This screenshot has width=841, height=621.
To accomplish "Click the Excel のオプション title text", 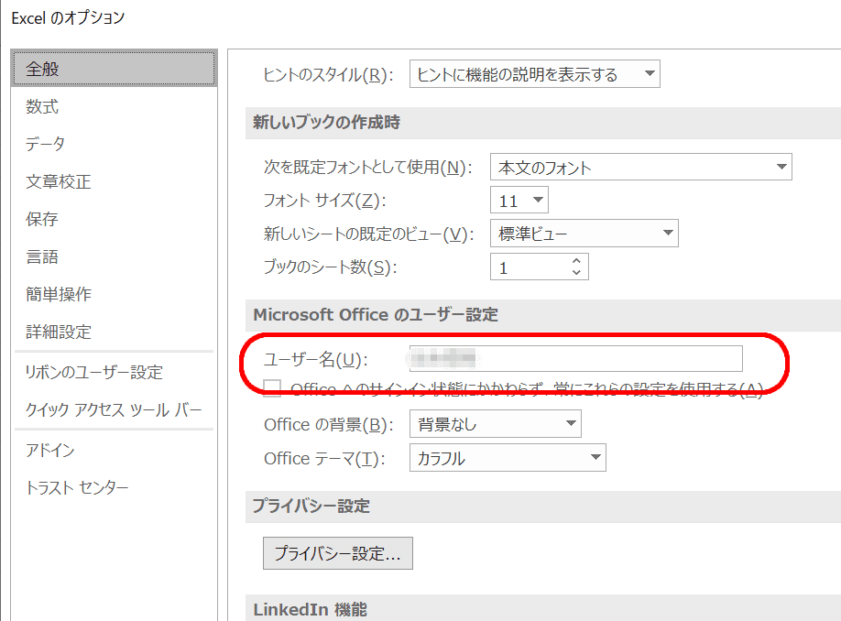I will [x=68, y=17].
